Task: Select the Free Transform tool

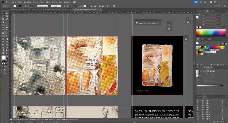Action: click(x=7, y=33)
